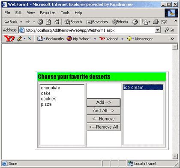This screenshot has height=168, width=180.
Task: Click the Yahoo toolbar search magnifier icon
Action: coord(30,38)
